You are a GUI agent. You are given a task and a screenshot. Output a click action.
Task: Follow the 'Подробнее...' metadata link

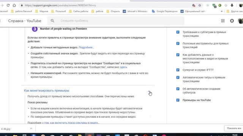point(86,47)
